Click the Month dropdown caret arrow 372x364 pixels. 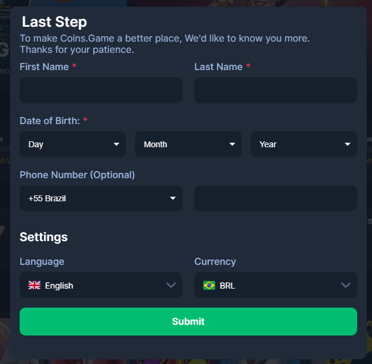pos(232,144)
